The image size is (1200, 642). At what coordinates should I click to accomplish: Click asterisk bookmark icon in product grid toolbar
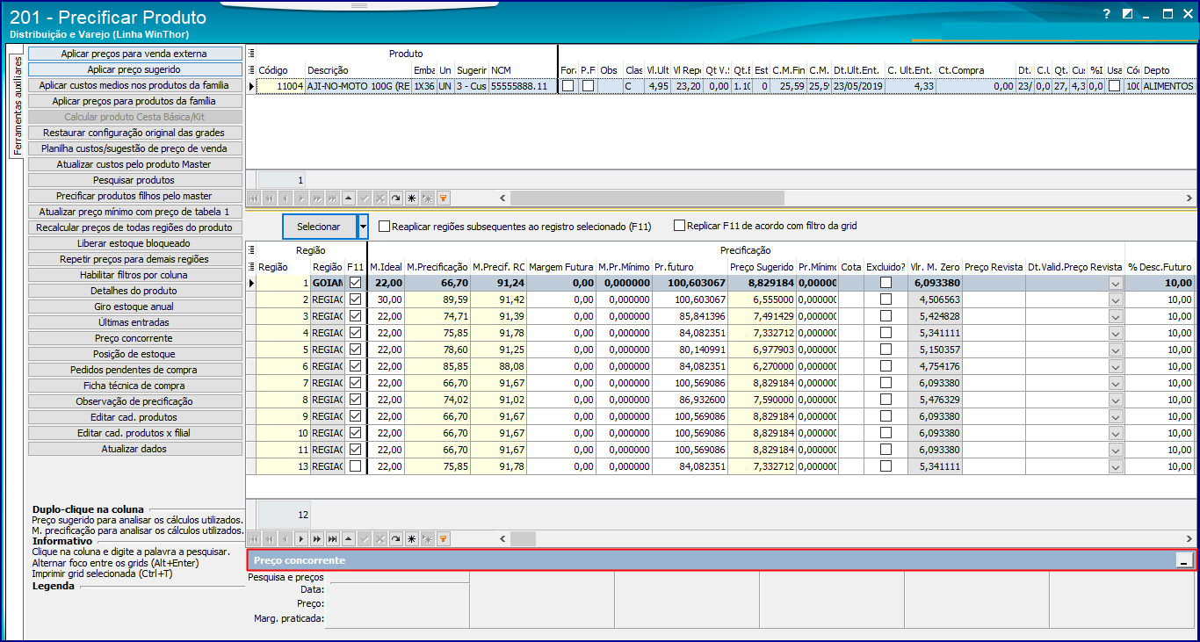[x=412, y=198]
